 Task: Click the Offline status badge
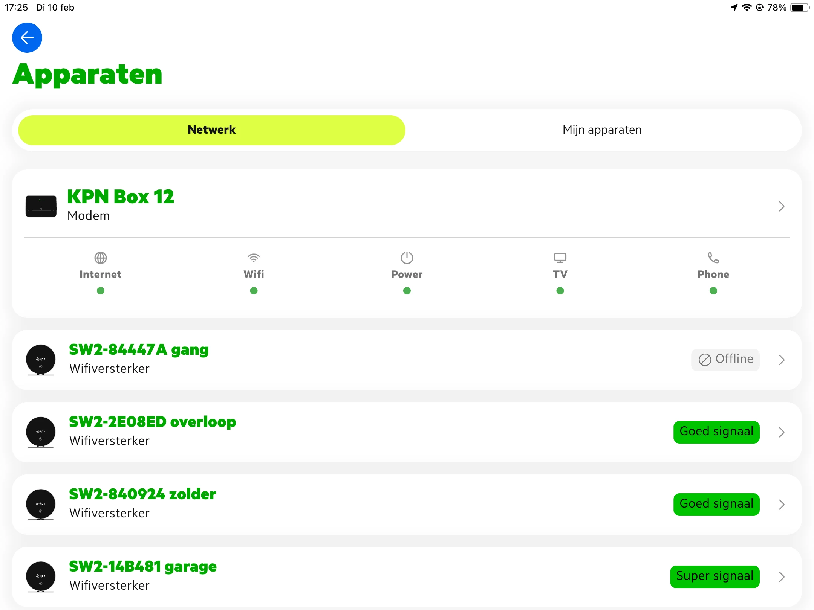pyautogui.click(x=725, y=360)
